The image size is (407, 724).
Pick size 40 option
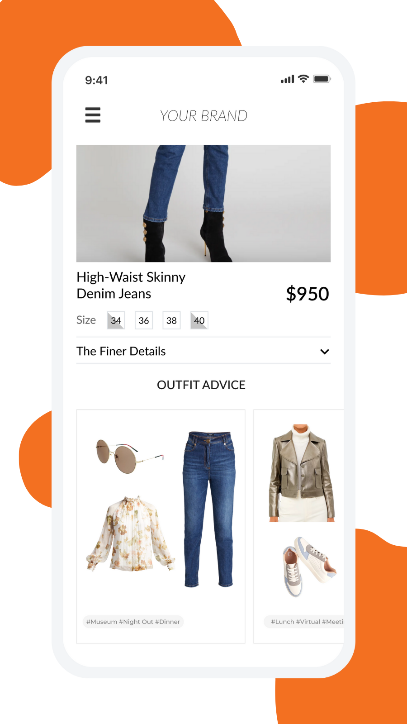[x=199, y=320]
